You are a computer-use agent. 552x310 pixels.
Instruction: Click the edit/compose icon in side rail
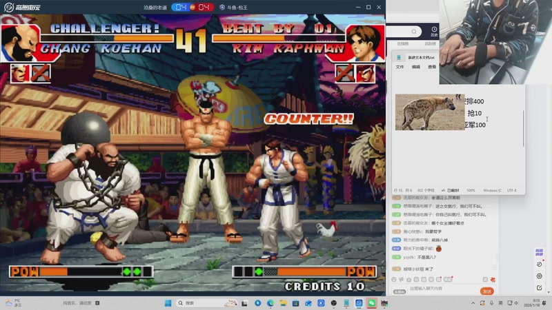pos(540,287)
